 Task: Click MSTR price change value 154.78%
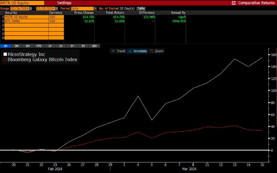88,17
